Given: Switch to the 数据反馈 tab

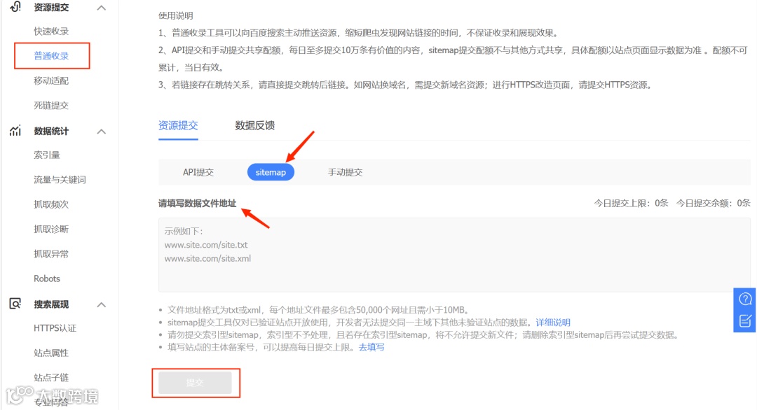Looking at the screenshot, I should tap(255, 125).
